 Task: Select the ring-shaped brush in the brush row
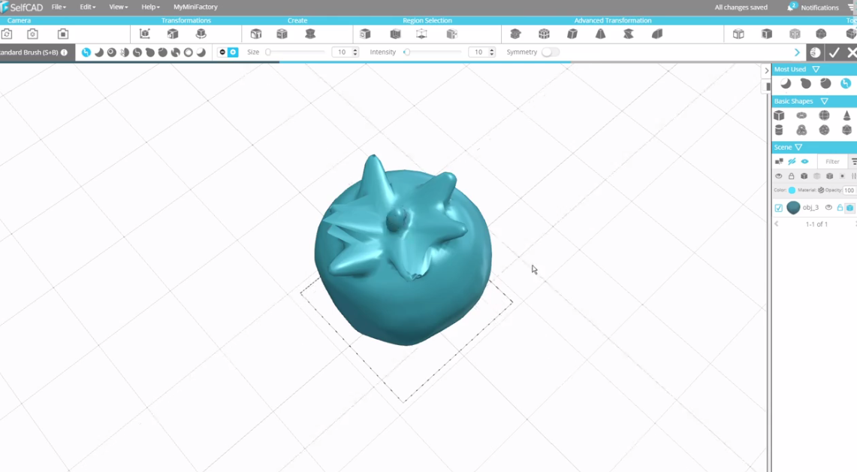click(189, 53)
